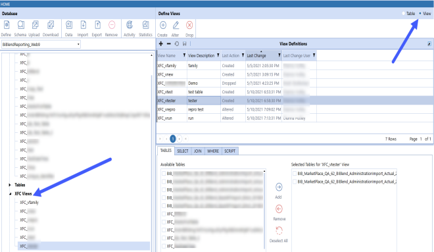Open the Define database tool

[7, 25]
